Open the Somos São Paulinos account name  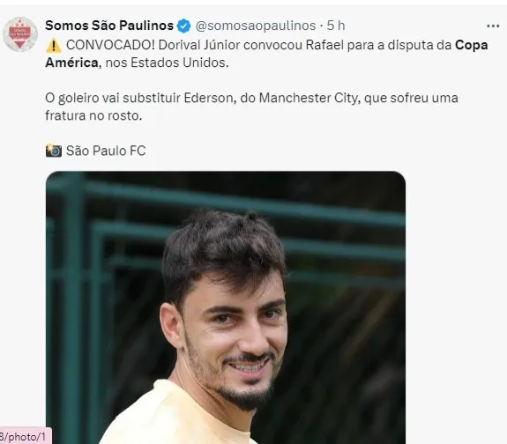pyautogui.click(x=109, y=26)
